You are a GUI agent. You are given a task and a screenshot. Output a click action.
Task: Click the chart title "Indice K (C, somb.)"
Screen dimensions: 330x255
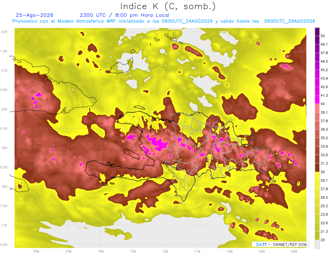(168, 7)
